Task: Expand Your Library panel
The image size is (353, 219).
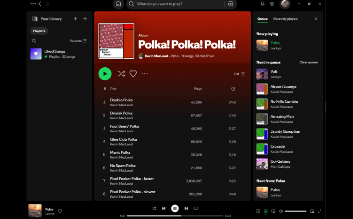Action: click(85, 19)
